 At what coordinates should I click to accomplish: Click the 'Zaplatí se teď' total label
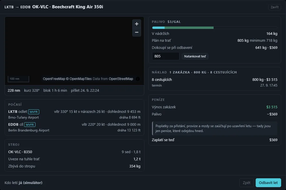163,140
